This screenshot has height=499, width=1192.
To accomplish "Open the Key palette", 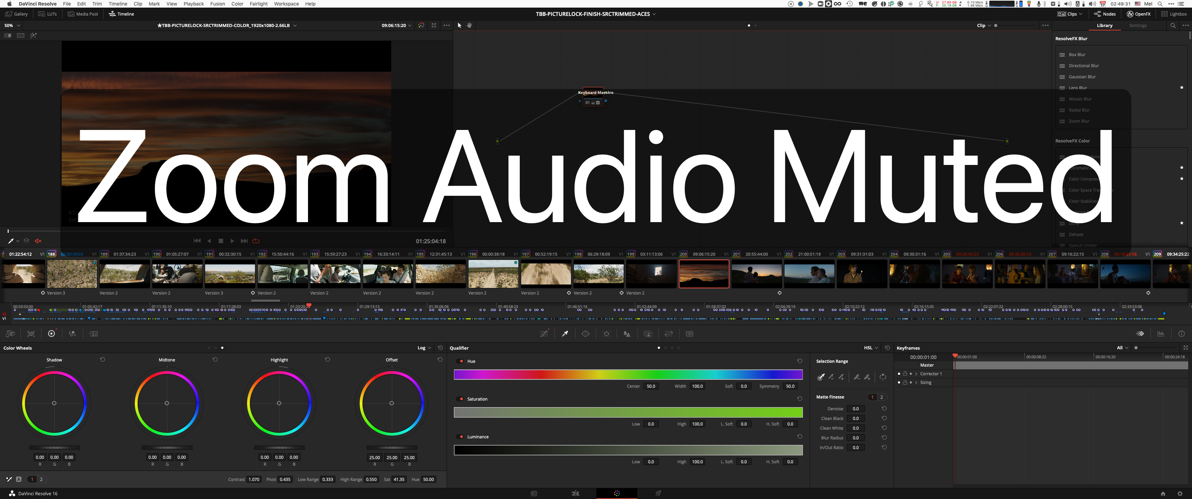I will (648, 334).
